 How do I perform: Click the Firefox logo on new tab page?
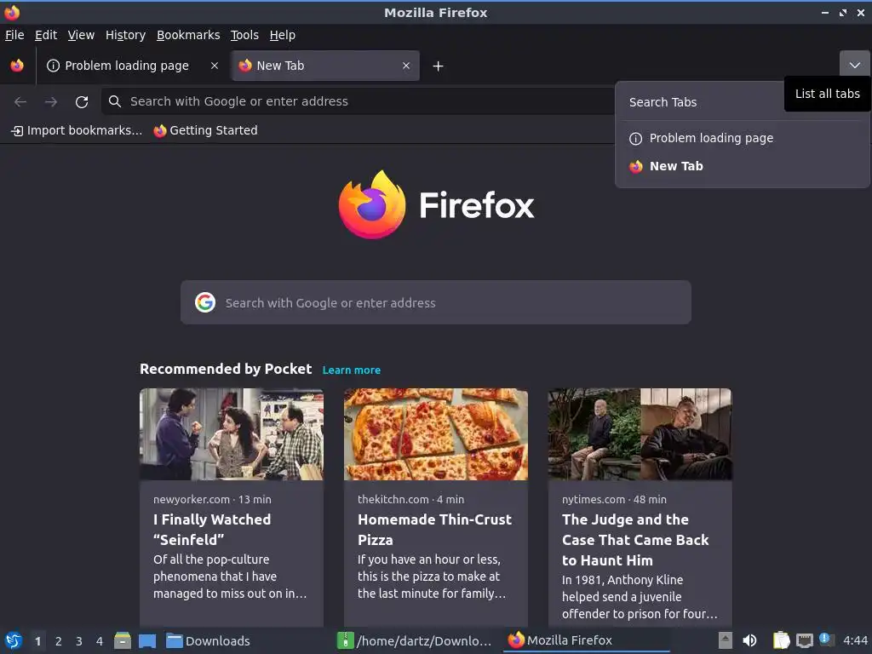pyautogui.click(x=436, y=204)
